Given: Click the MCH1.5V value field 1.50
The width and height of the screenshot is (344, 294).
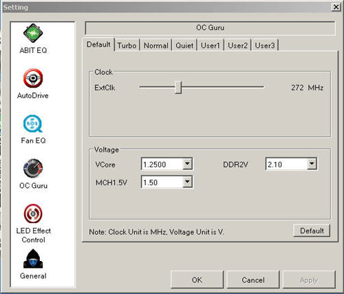Looking at the screenshot, I should [x=162, y=182].
